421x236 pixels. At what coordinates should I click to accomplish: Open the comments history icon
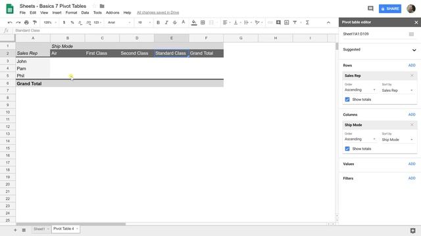pos(370,9)
